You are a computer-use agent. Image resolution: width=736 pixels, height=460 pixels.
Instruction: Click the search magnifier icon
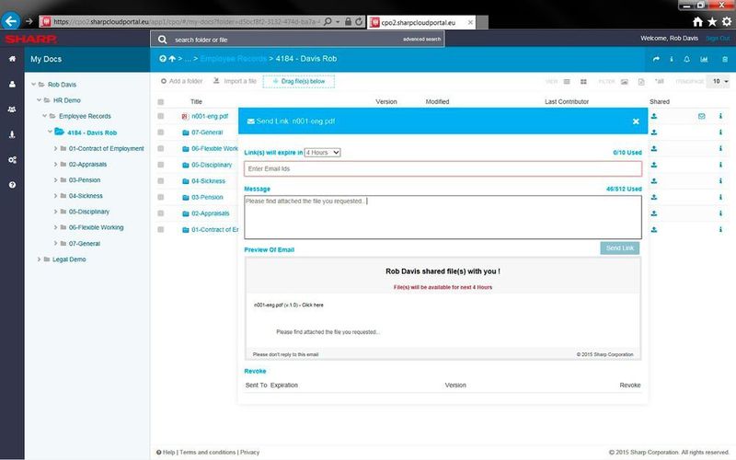tap(163, 40)
